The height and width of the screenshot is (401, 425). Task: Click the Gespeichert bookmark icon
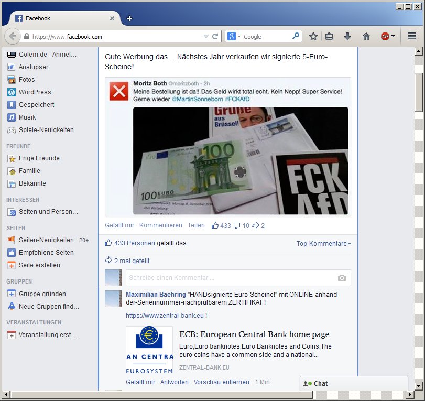point(12,105)
